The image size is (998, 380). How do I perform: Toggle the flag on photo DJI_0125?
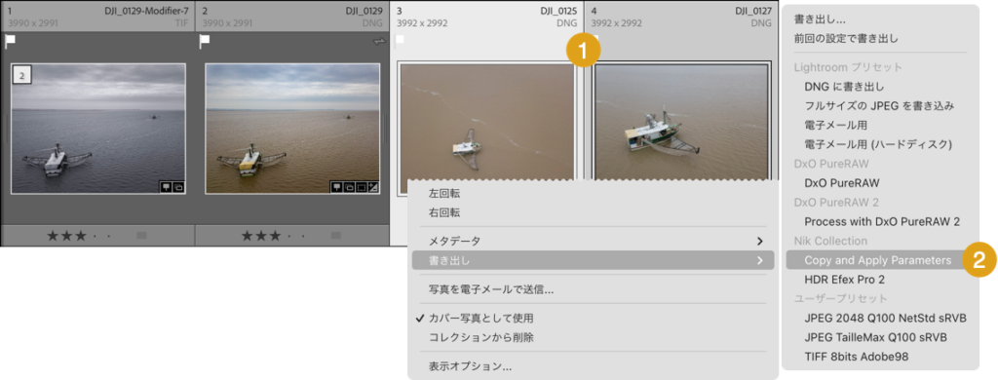pyautogui.click(x=400, y=41)
